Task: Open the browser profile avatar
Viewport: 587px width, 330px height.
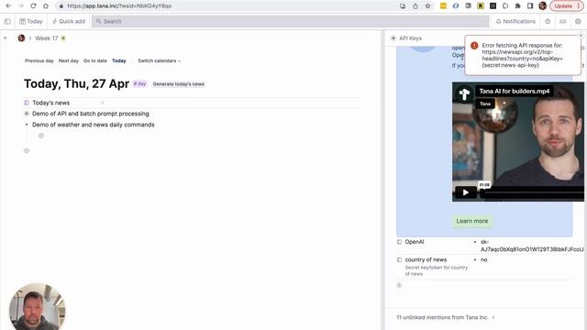Action: tap(542, 6)
